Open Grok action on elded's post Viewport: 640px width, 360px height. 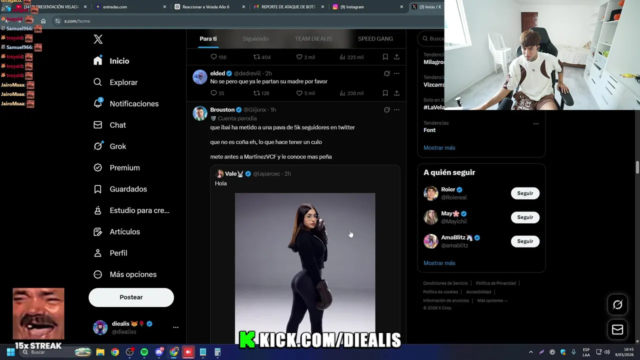[386, 73]
